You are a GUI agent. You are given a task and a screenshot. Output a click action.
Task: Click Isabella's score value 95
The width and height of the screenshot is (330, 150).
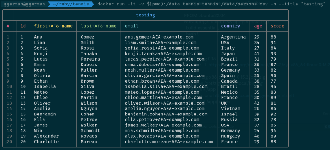[x=274, y=87]
